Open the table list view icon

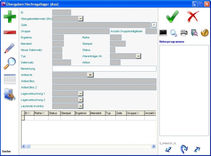tap(10, 79)
